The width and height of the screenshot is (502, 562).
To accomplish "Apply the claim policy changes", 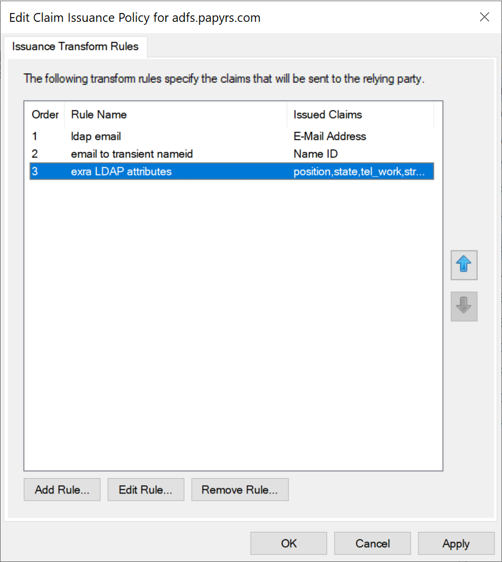I will (456, 543).
